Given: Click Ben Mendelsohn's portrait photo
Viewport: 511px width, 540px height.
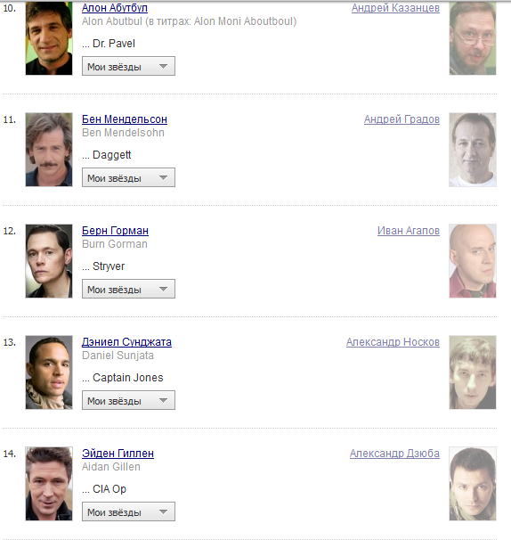Looking at the screenshot, I should pyautogui.click(x=49, y=150).
